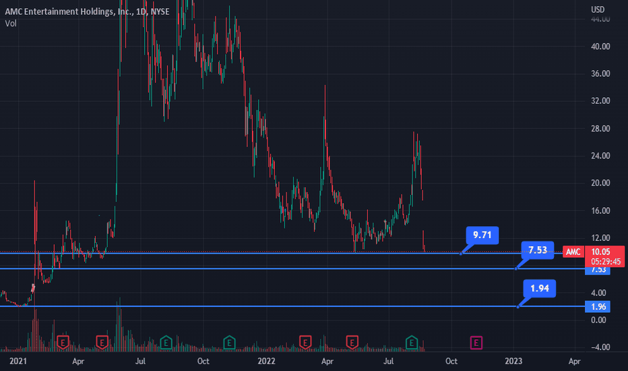Click the Oct 2021 time axis label
628x371 pixels.
pos(203,362)
